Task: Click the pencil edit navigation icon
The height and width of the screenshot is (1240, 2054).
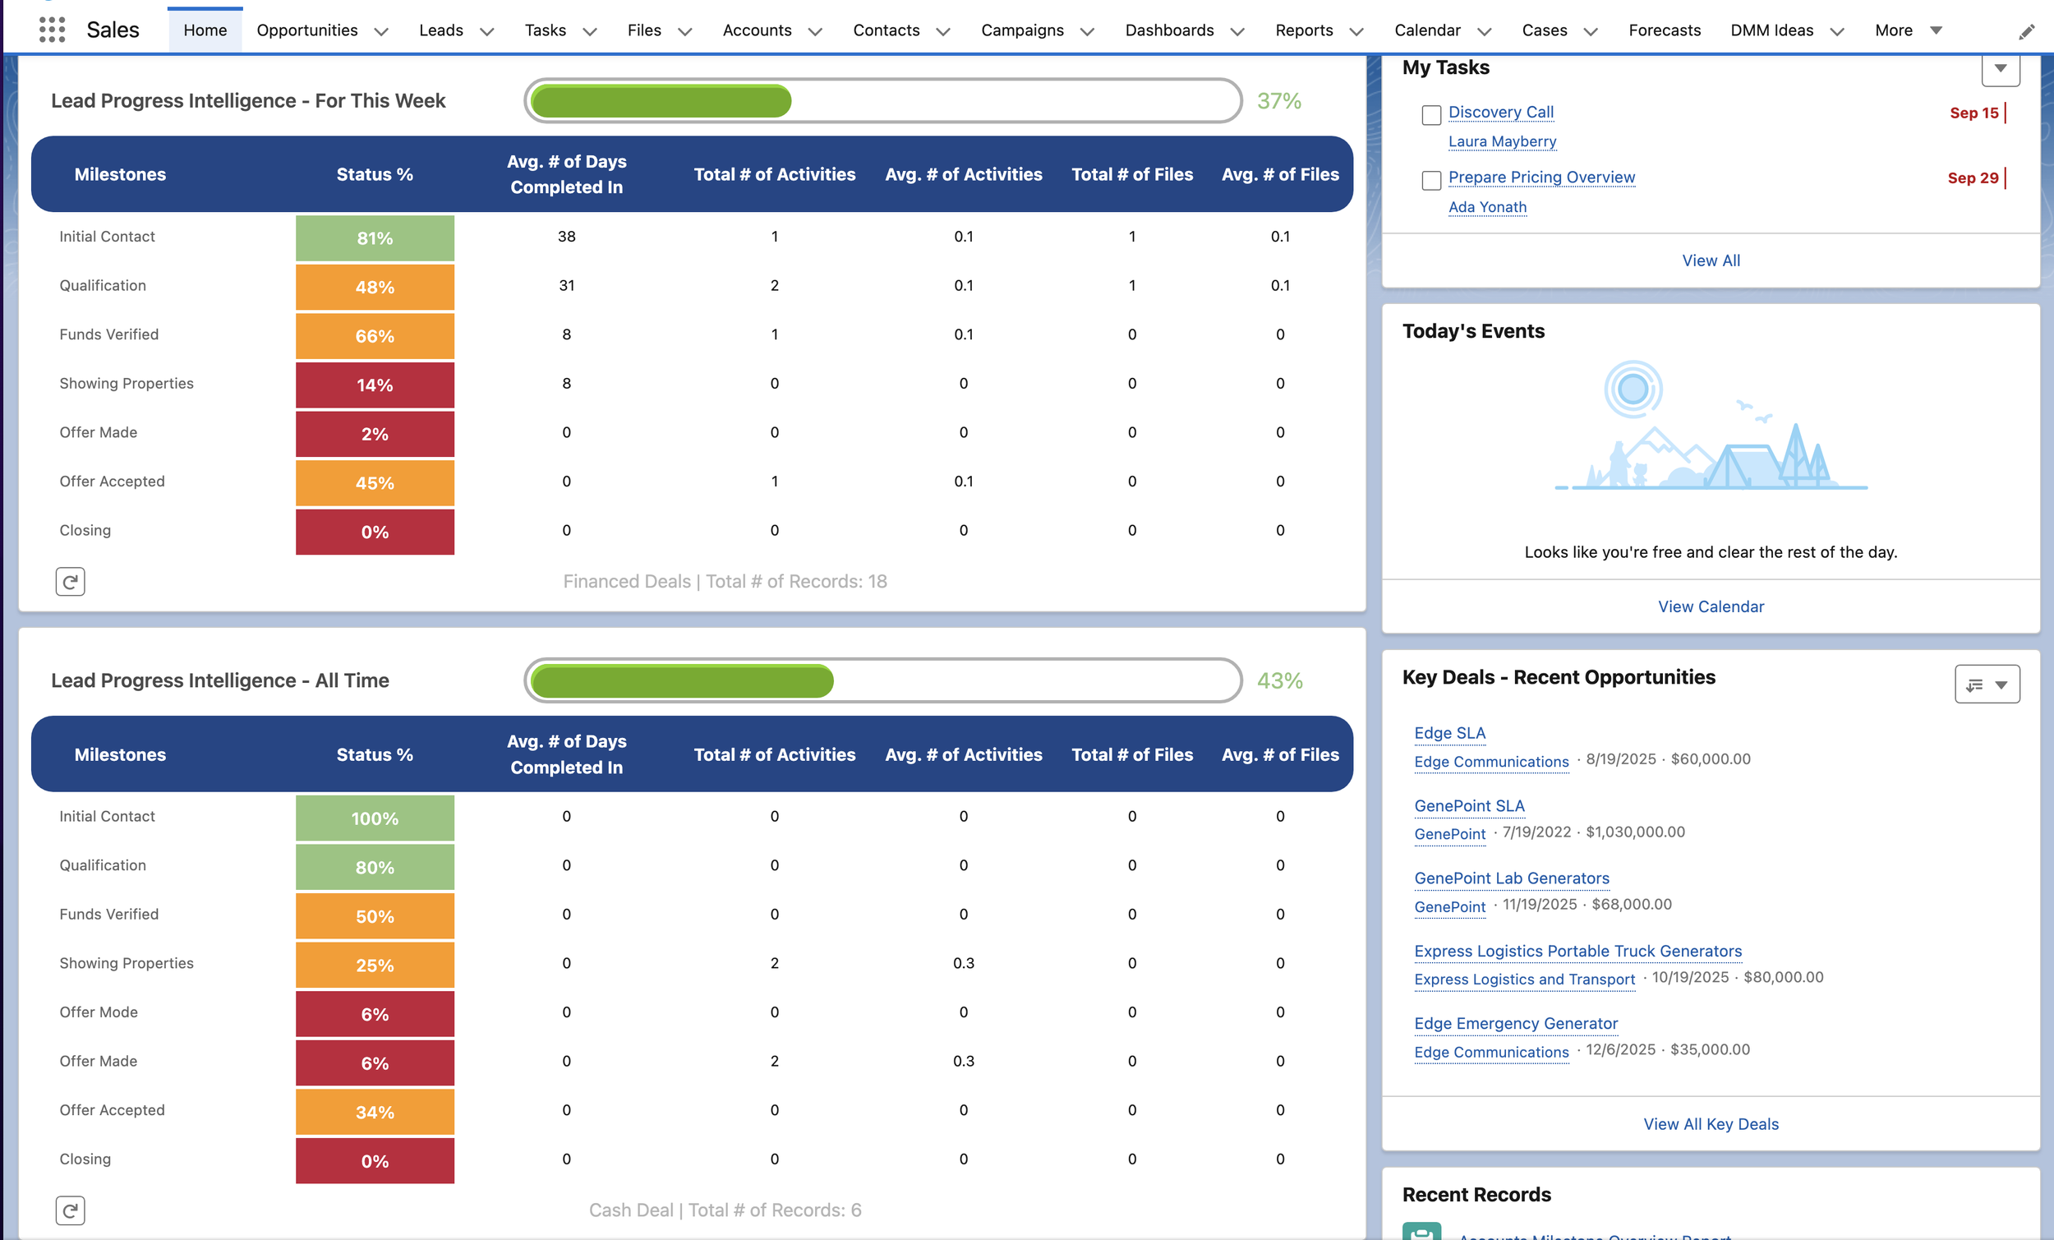Action: click(x=2027, y=33)
